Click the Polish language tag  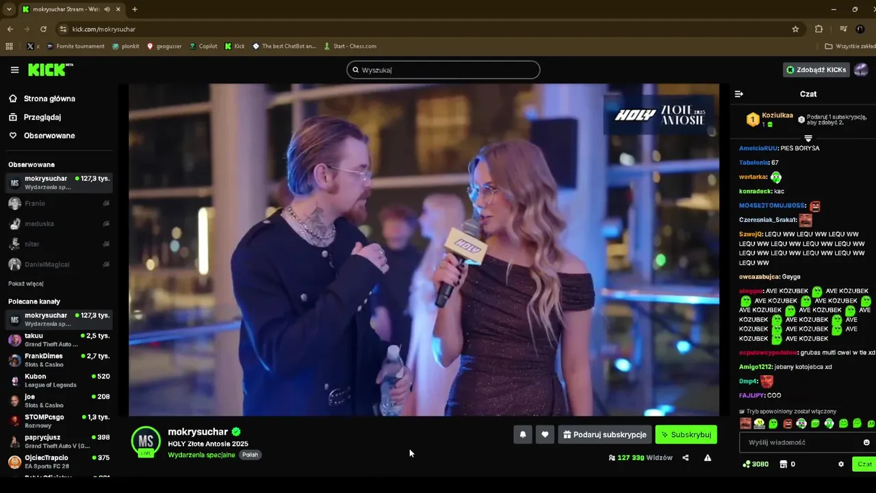coord(250,455)
